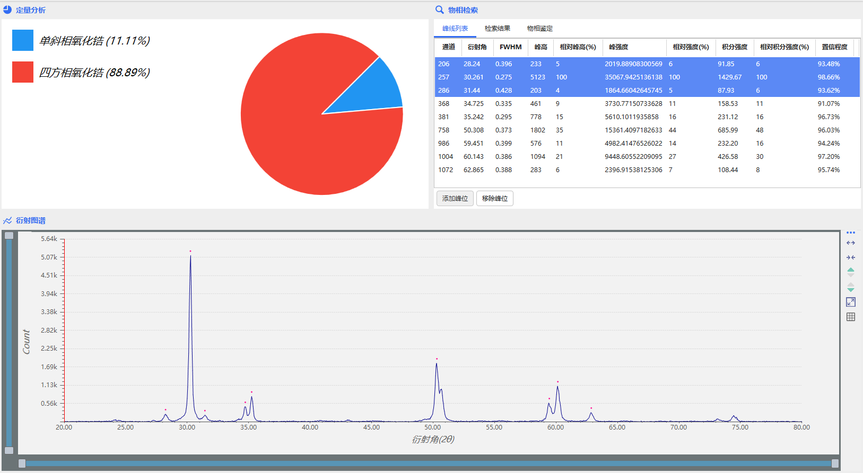Screen dimensions: 863x473
Task: Click the 移除峰位 button
Action: tap(494, 199)
